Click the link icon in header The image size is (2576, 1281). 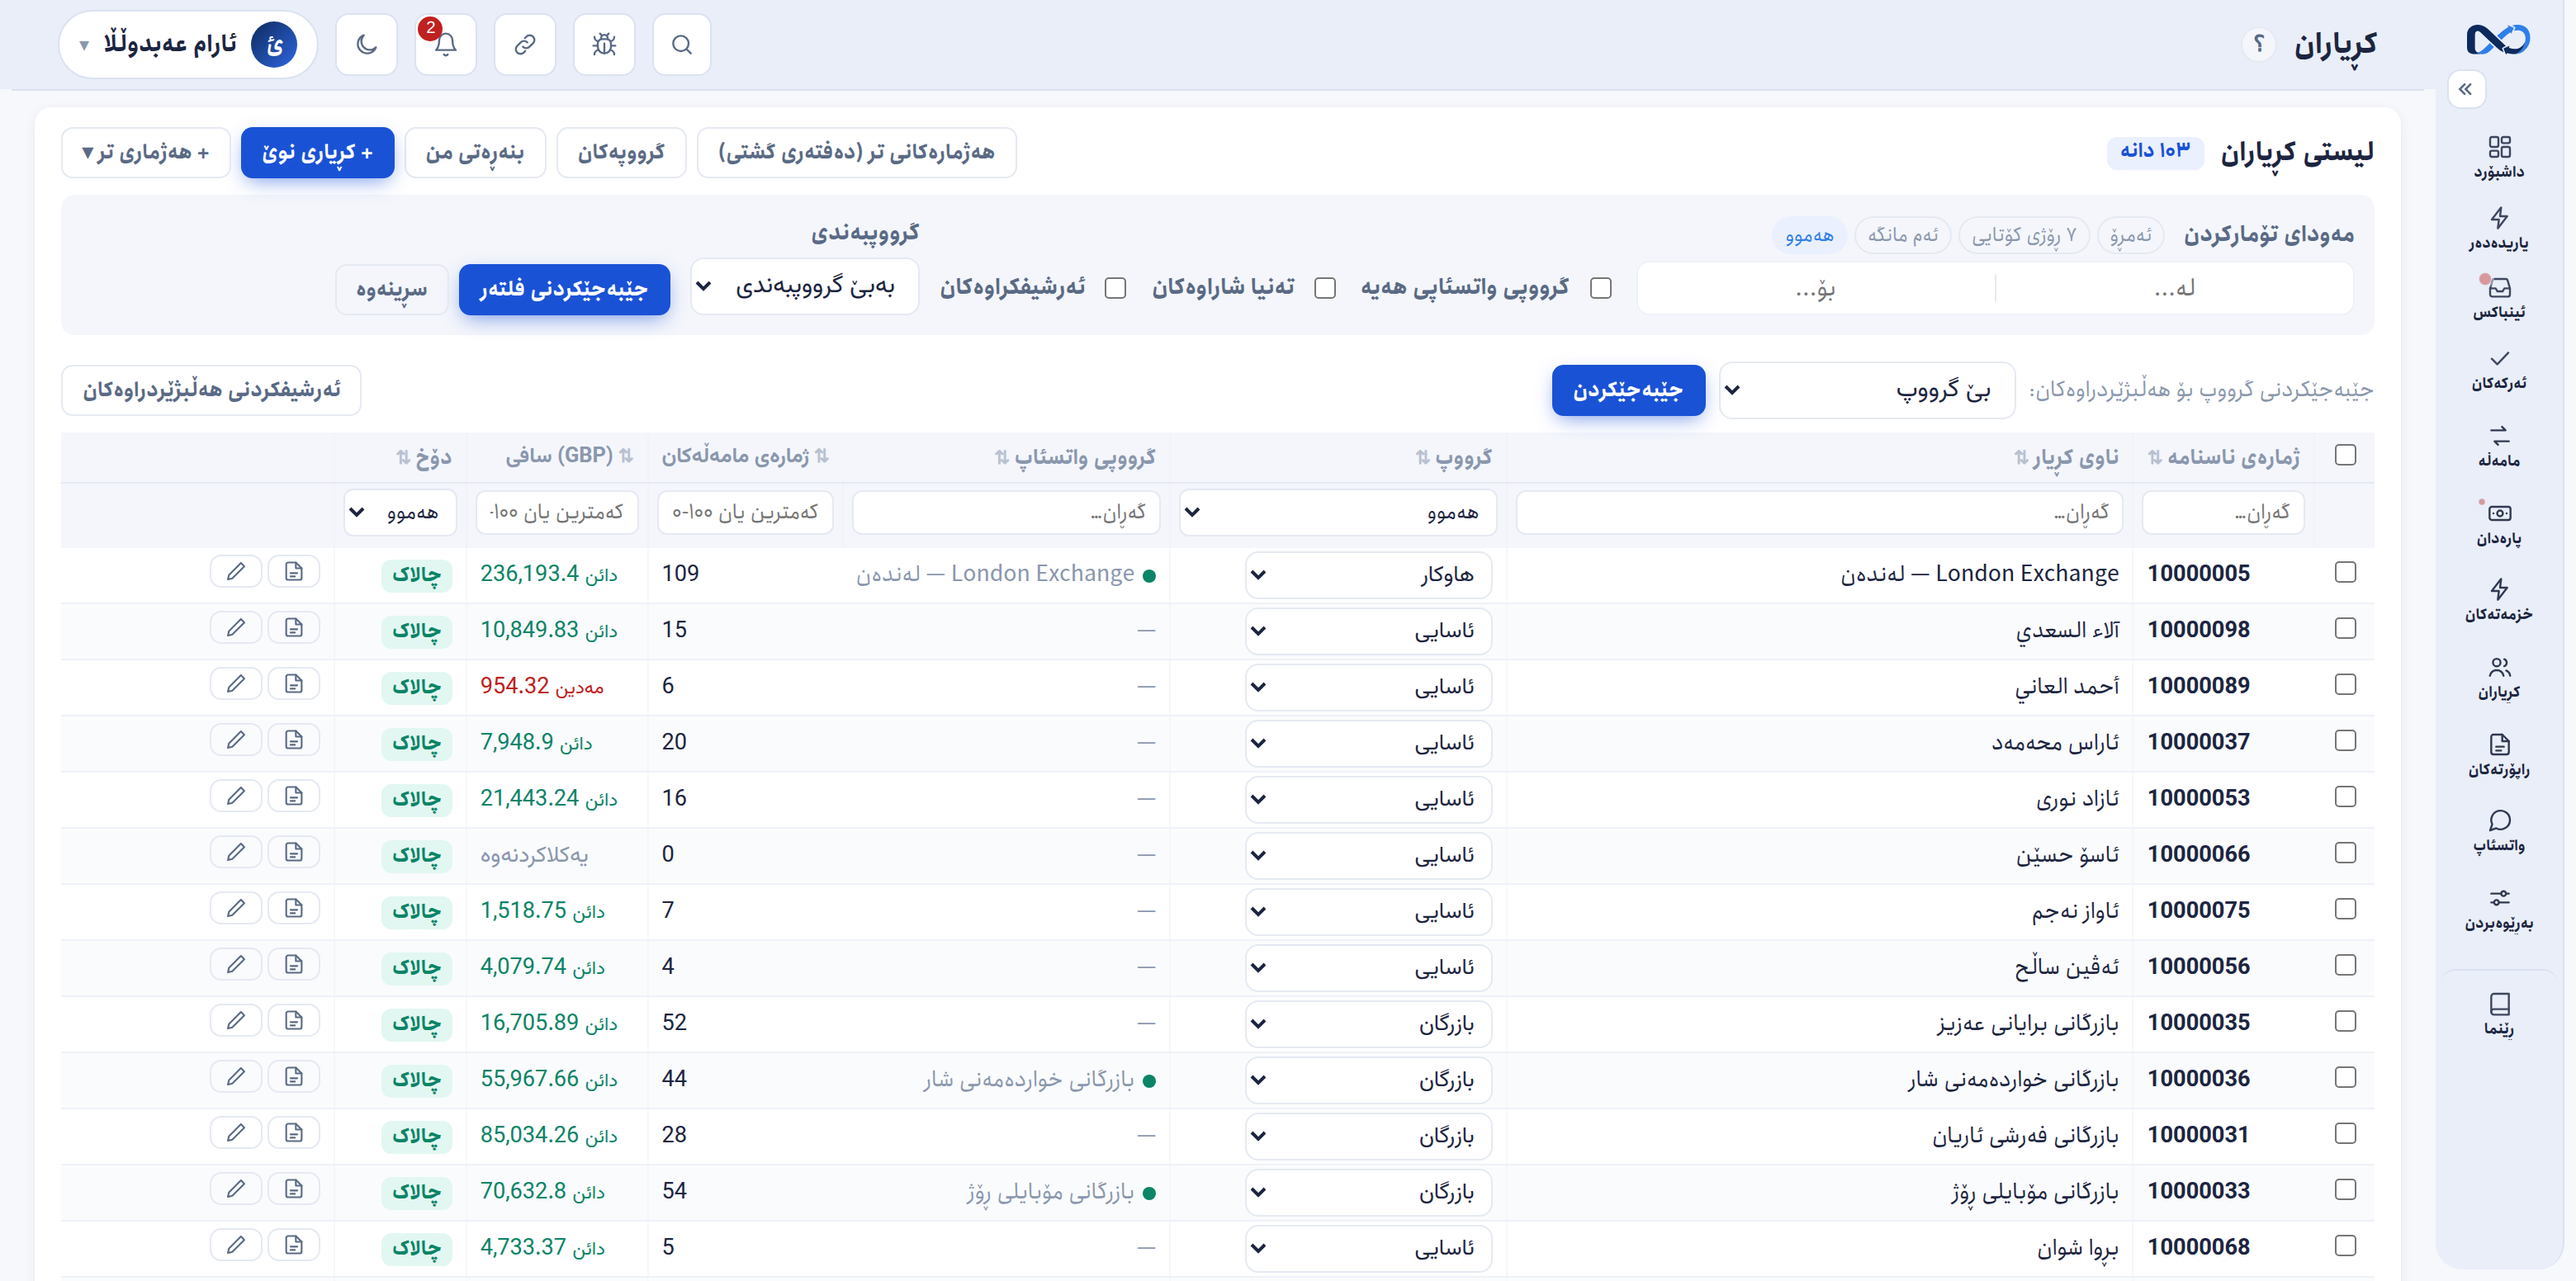click(x=524, y=44)
